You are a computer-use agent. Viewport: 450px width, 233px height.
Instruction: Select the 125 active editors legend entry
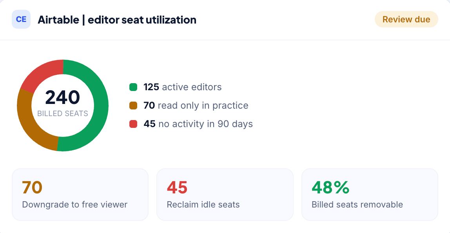(175, 87)
